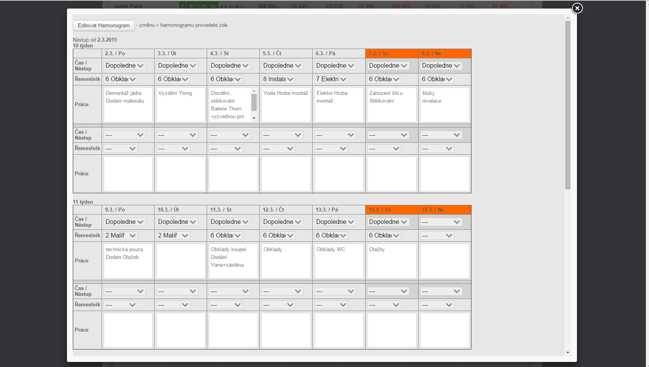
Task: Open the '7 Elektri' craftsman dropdown for 6.3. Pá
Action: pyautogui.click(x=331, y=79)
